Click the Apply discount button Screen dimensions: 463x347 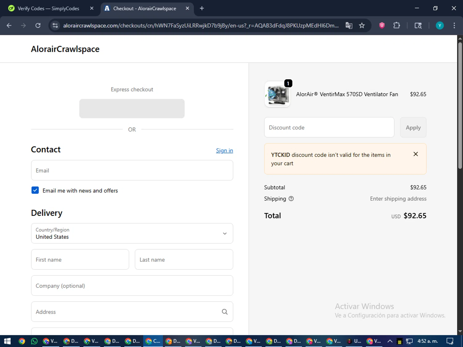pyautogui.click(x=413, y=127)
